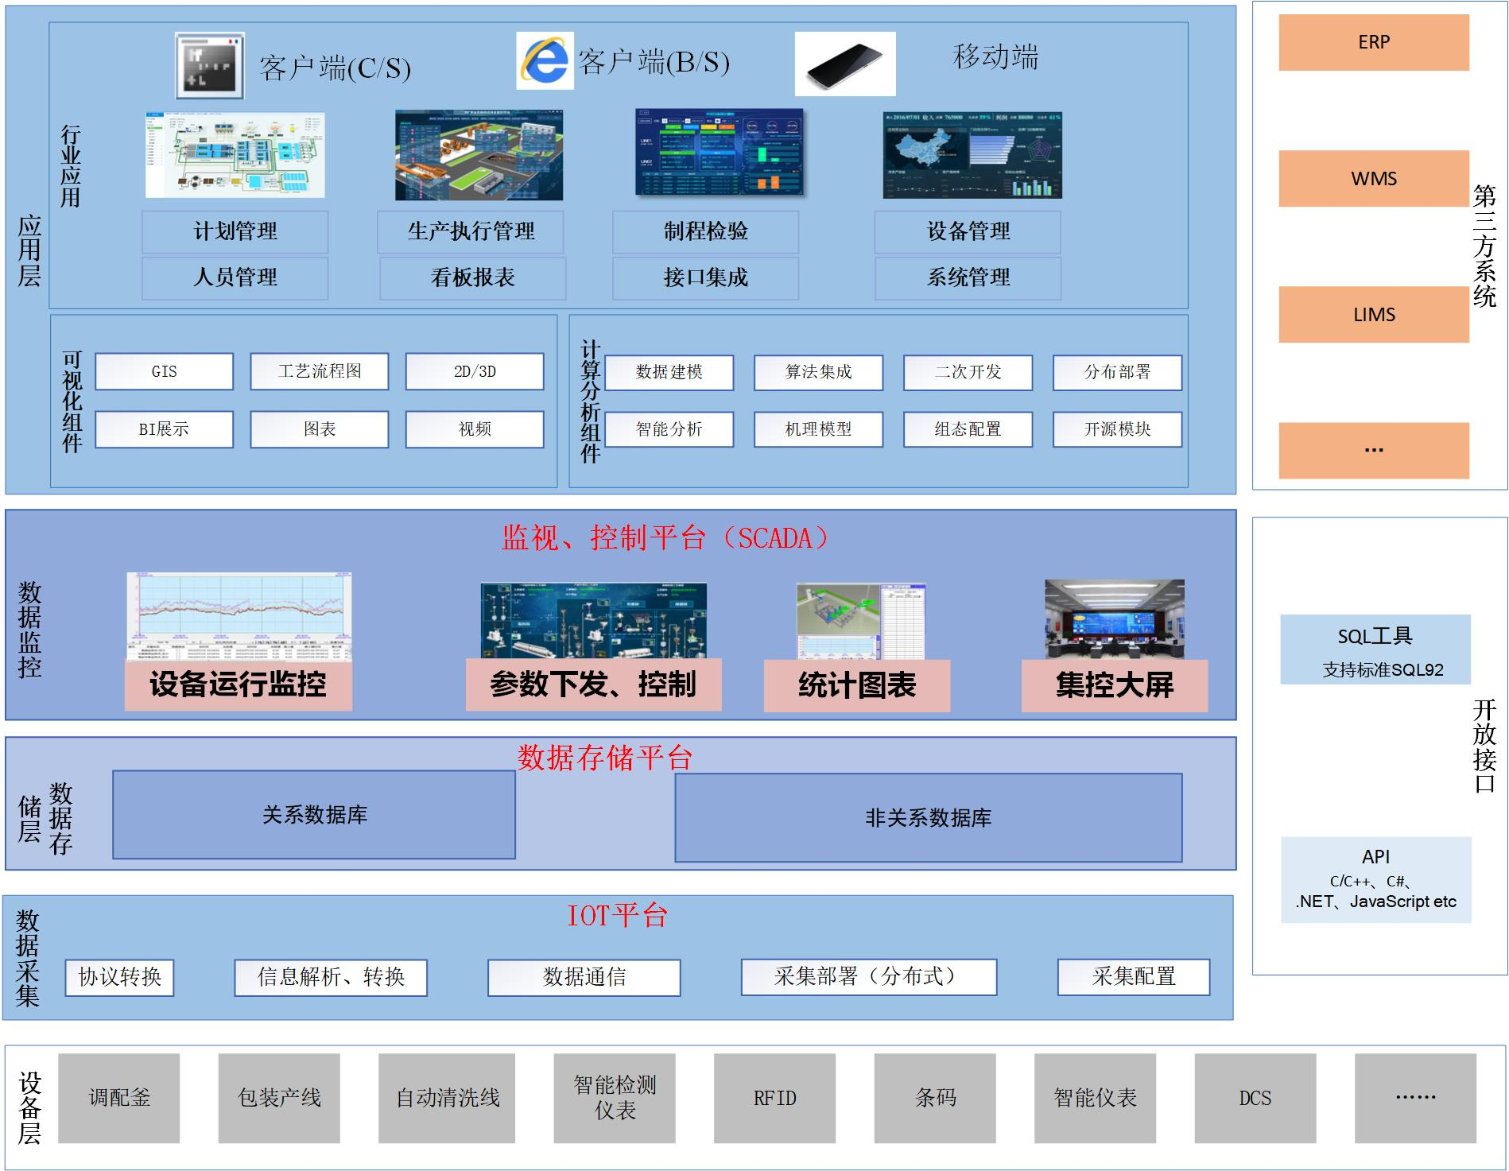
Task: Open the dashboard thumbnail above 制程检验
Action: pos(720,152)
